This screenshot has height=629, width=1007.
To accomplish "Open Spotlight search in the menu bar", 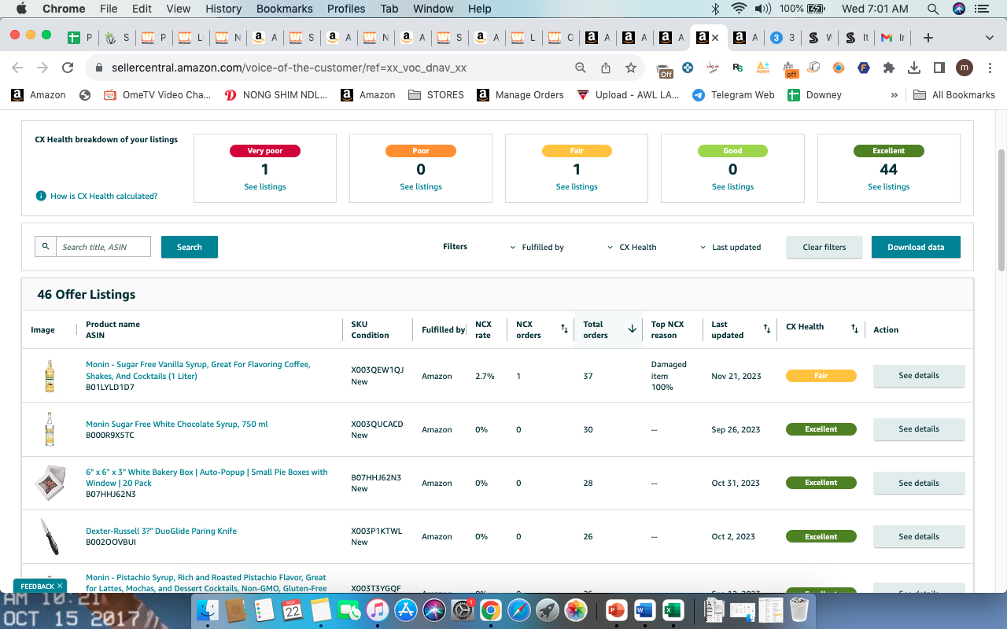I will [932, 9].
